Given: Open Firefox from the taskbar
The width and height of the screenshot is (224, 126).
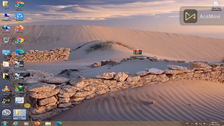Looking at the screenshot, I should coord(37,124).
